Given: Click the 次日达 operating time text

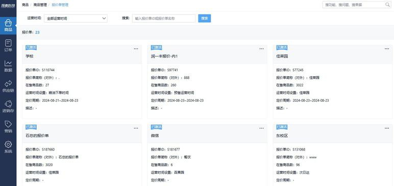Looking at the screenshot, I should [x=304, y=172].
